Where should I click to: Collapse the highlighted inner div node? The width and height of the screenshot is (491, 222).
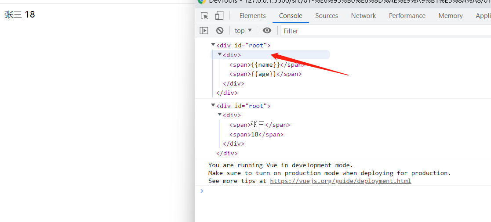[x=219, y=54]
